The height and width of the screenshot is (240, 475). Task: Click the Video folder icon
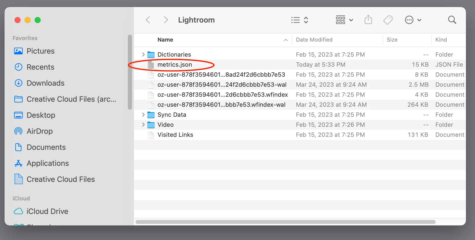[151, 125]
